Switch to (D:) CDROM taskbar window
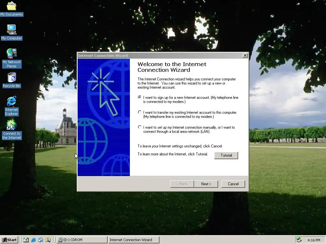 pos(82,240)
